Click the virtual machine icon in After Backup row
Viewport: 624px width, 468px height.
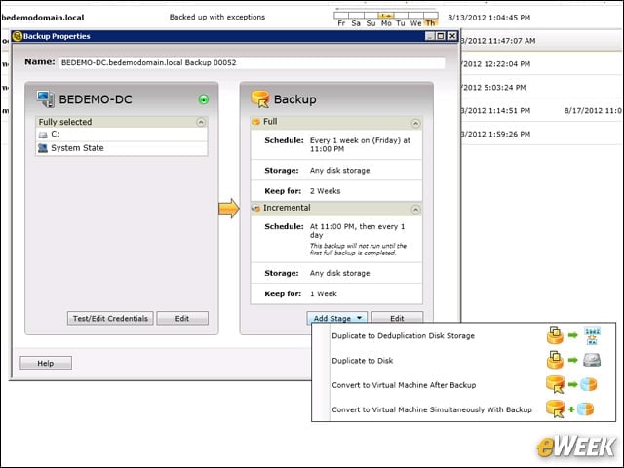coord(589,384)
